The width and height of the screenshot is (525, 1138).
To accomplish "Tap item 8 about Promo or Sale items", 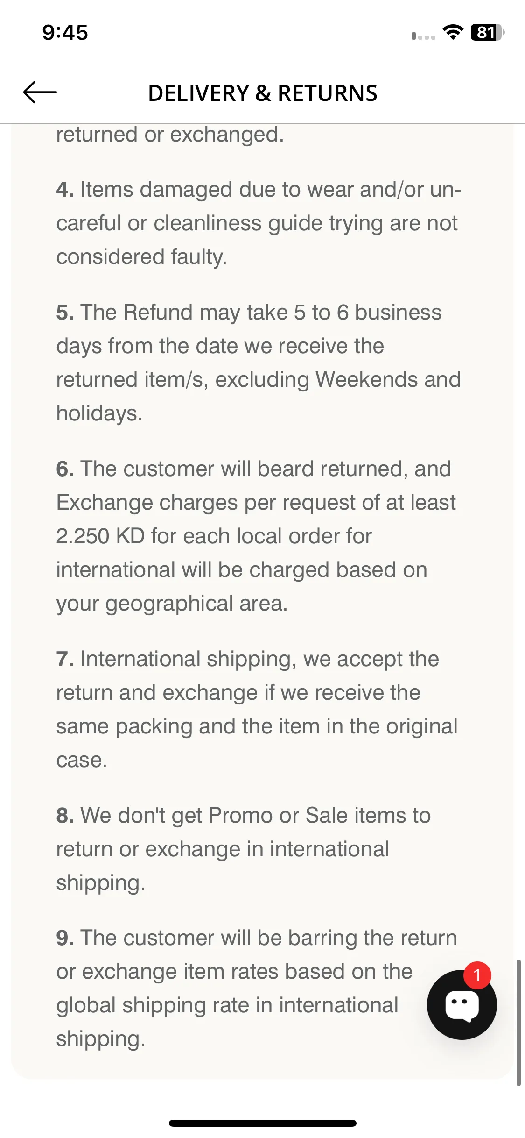I will (243, 849).
